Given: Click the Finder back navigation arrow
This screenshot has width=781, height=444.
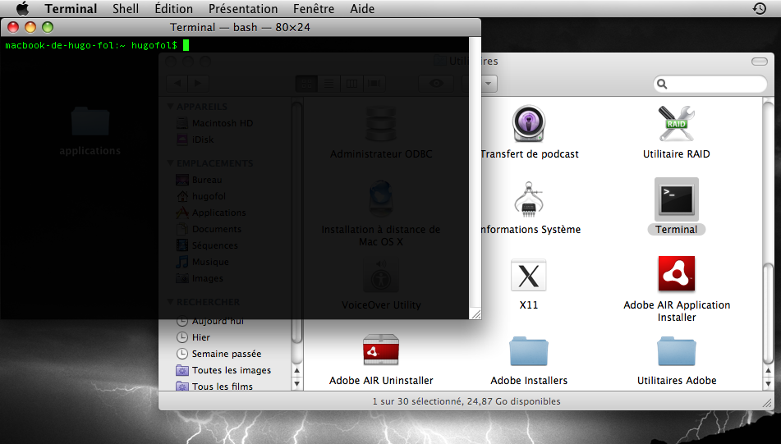Looking at the screenshot, I should point(177,84).
